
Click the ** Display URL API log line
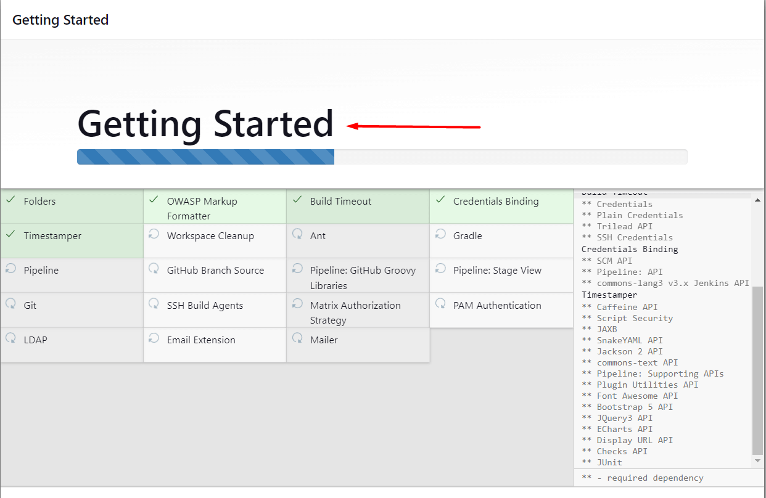pyautogui.click(x=627, y=441)
